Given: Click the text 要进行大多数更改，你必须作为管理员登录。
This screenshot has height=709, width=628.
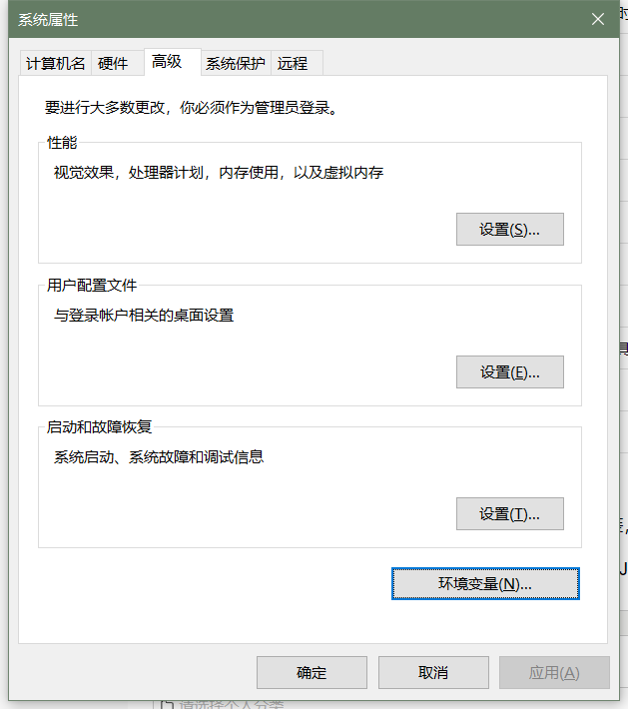Looking at the screenshot, I should point(192,108).
